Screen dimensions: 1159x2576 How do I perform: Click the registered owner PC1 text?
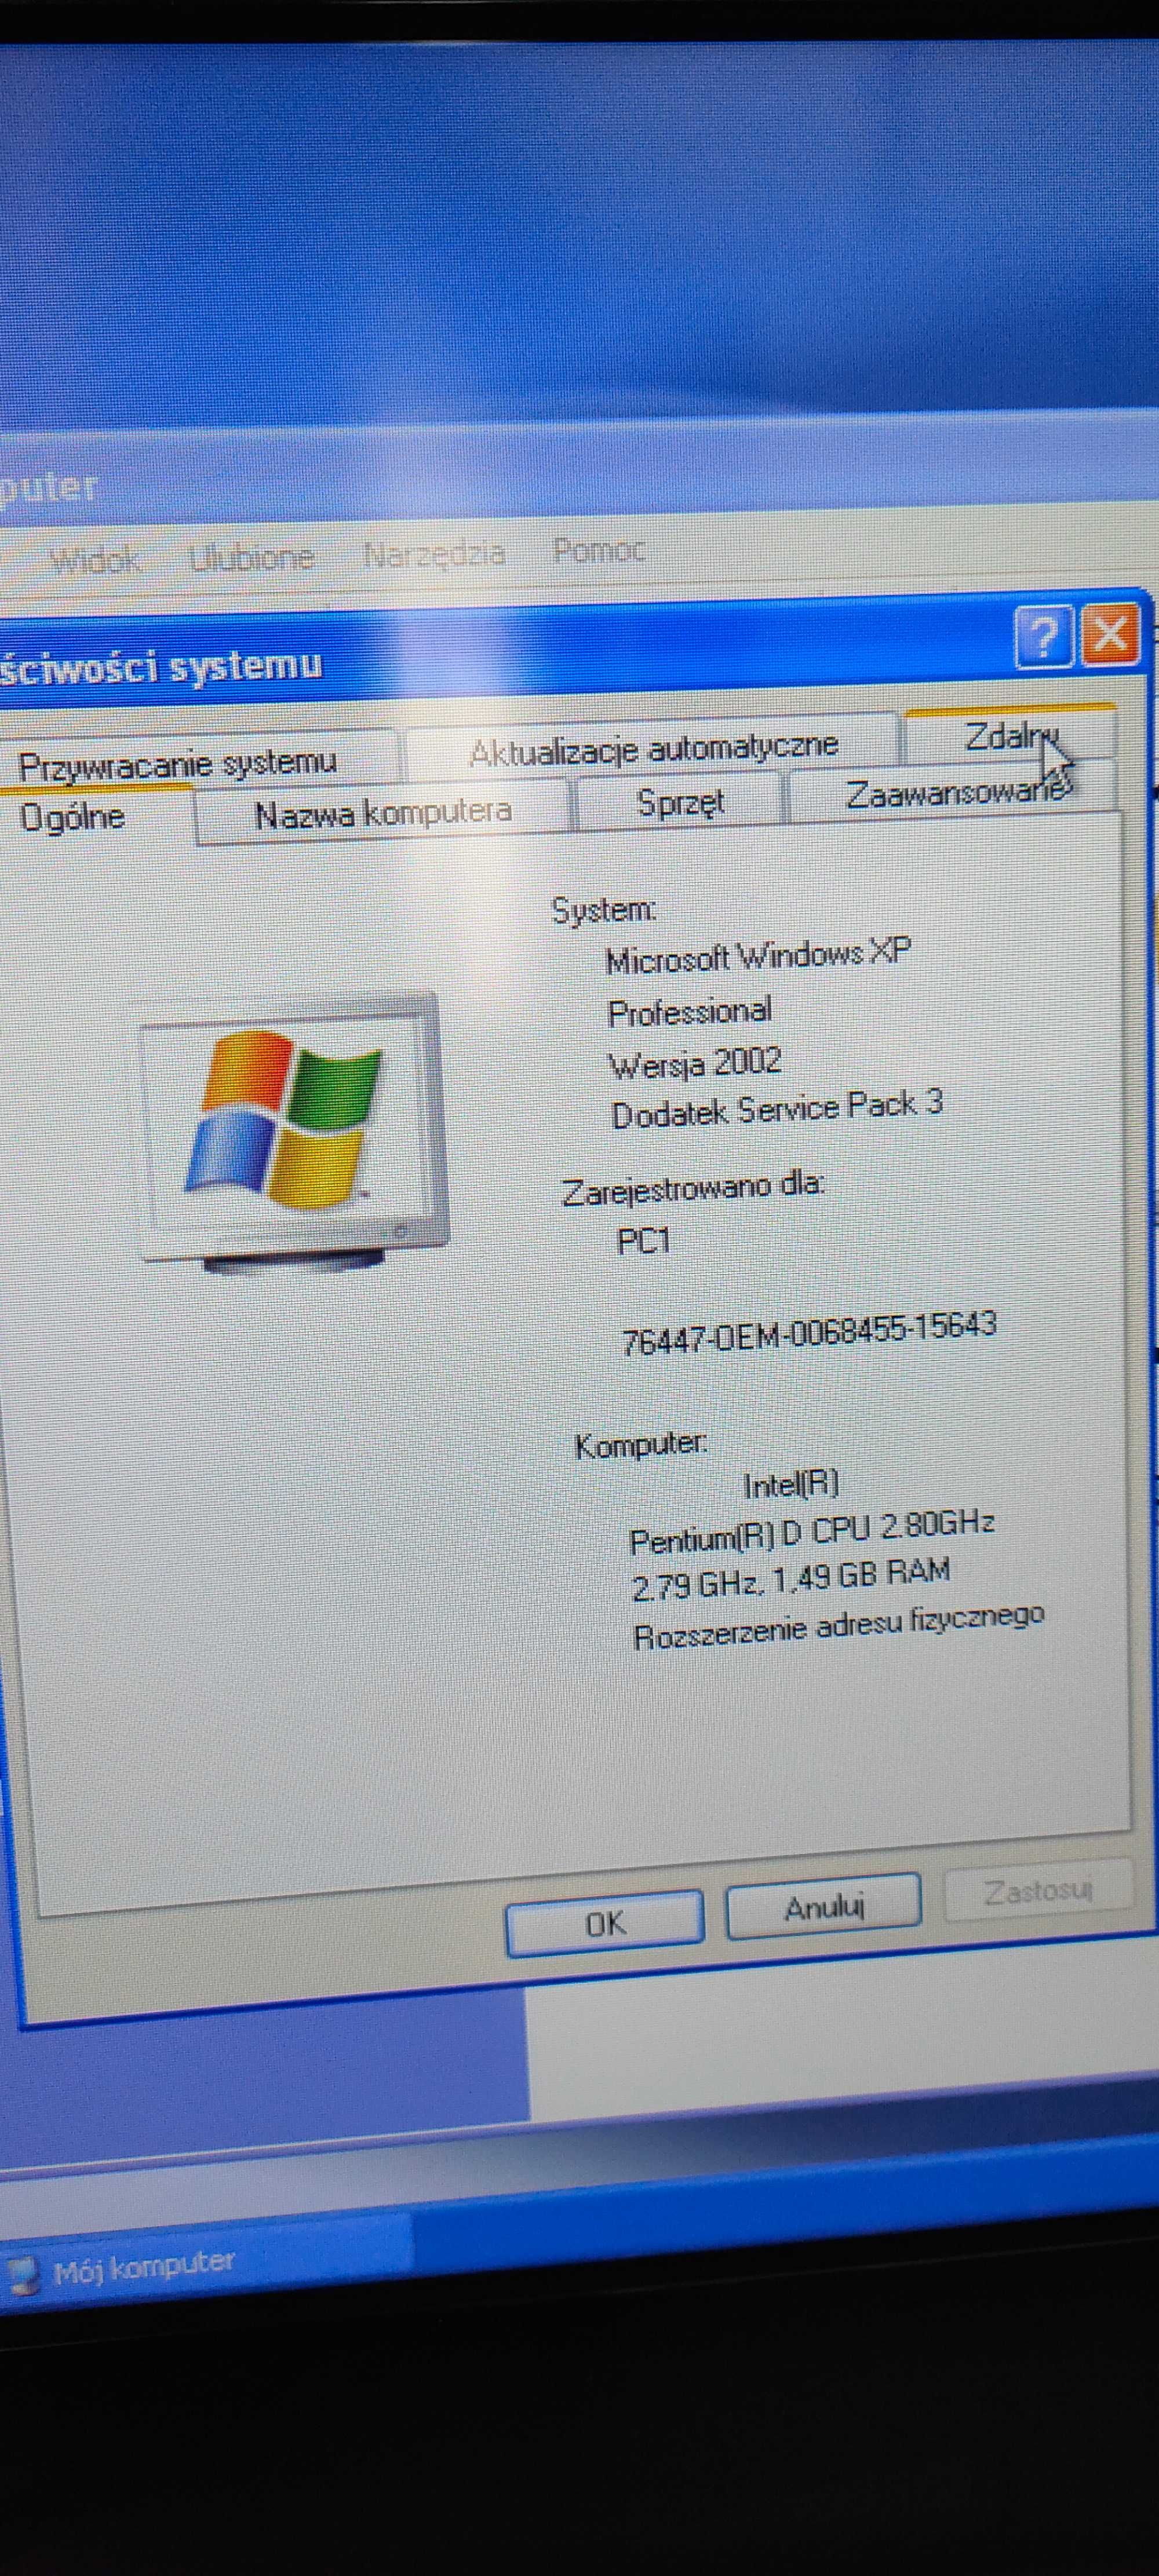pos(643,1241)
